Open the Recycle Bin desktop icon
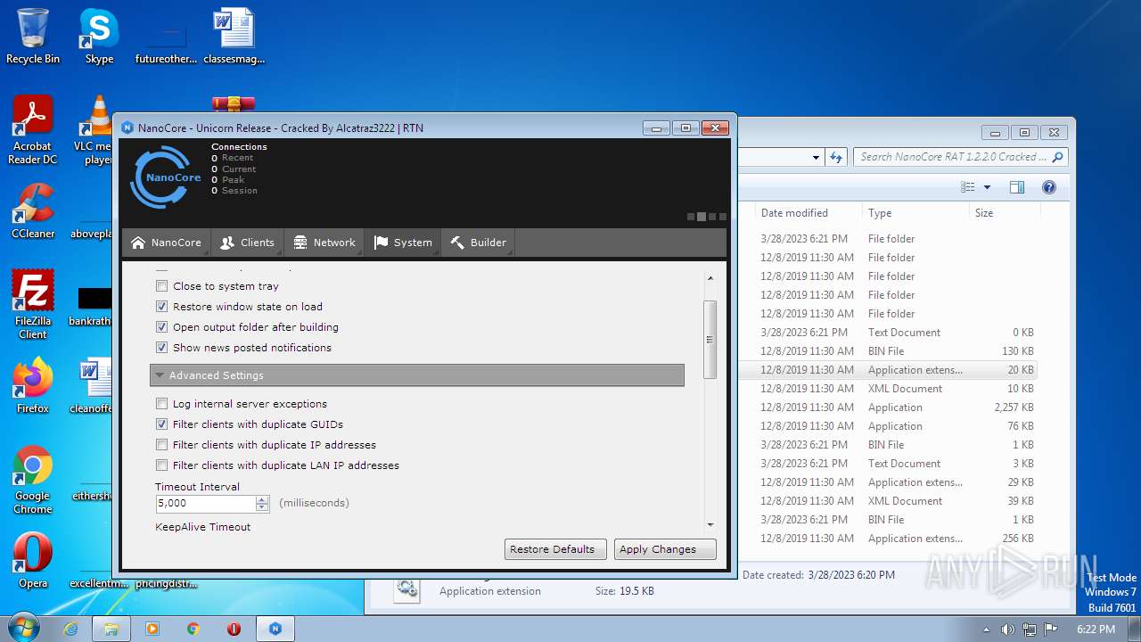 33,36
